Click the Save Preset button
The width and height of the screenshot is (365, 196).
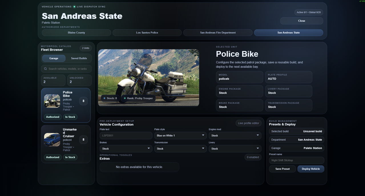point(283,169)
